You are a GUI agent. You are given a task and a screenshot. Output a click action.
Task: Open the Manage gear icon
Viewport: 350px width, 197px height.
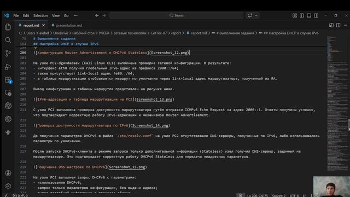pyautogui.click(x=8, y=186)
